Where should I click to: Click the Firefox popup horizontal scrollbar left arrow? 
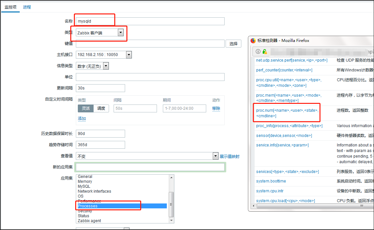(x=253, y=206)
